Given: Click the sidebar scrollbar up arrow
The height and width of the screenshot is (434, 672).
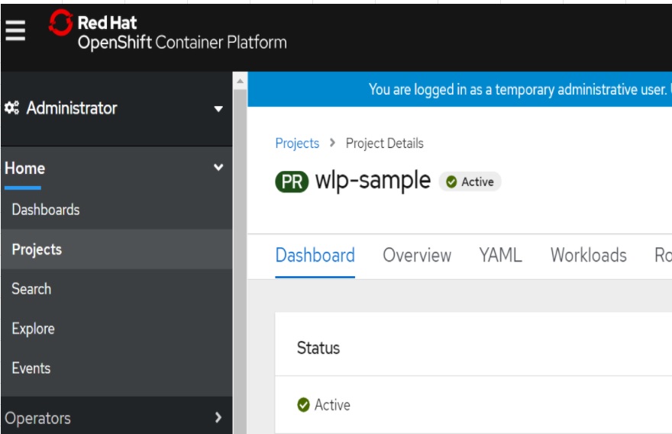Looking at the screenshot, I should tap(240, 80).
